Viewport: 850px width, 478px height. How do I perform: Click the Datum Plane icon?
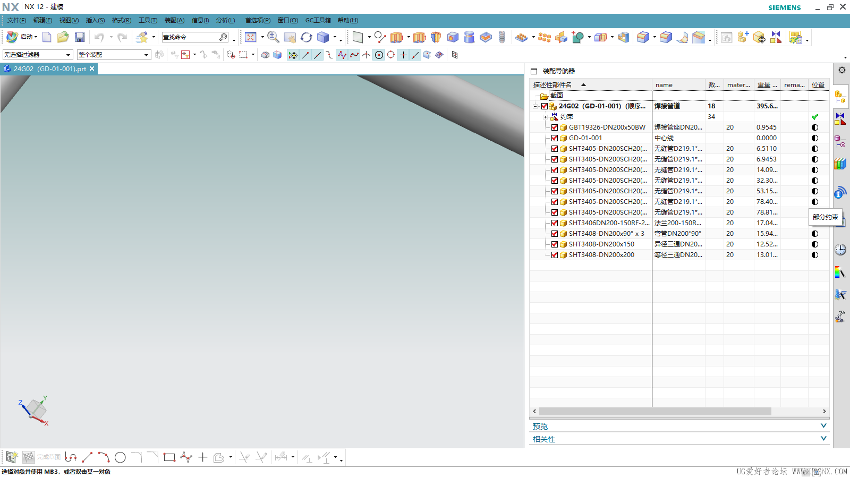click(358, 37)
